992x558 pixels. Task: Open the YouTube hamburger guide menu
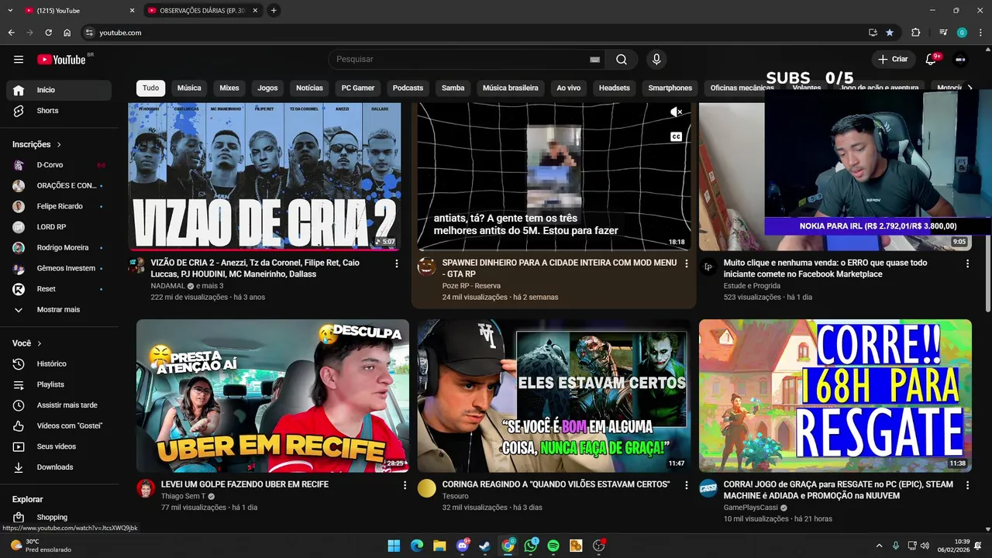pos(19,60)
